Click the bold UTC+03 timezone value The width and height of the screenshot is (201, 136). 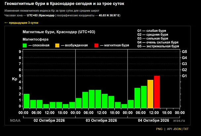(x=32, y=15)
